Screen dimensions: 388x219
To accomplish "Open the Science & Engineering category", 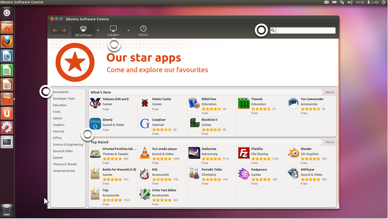I will coord(68,145).
